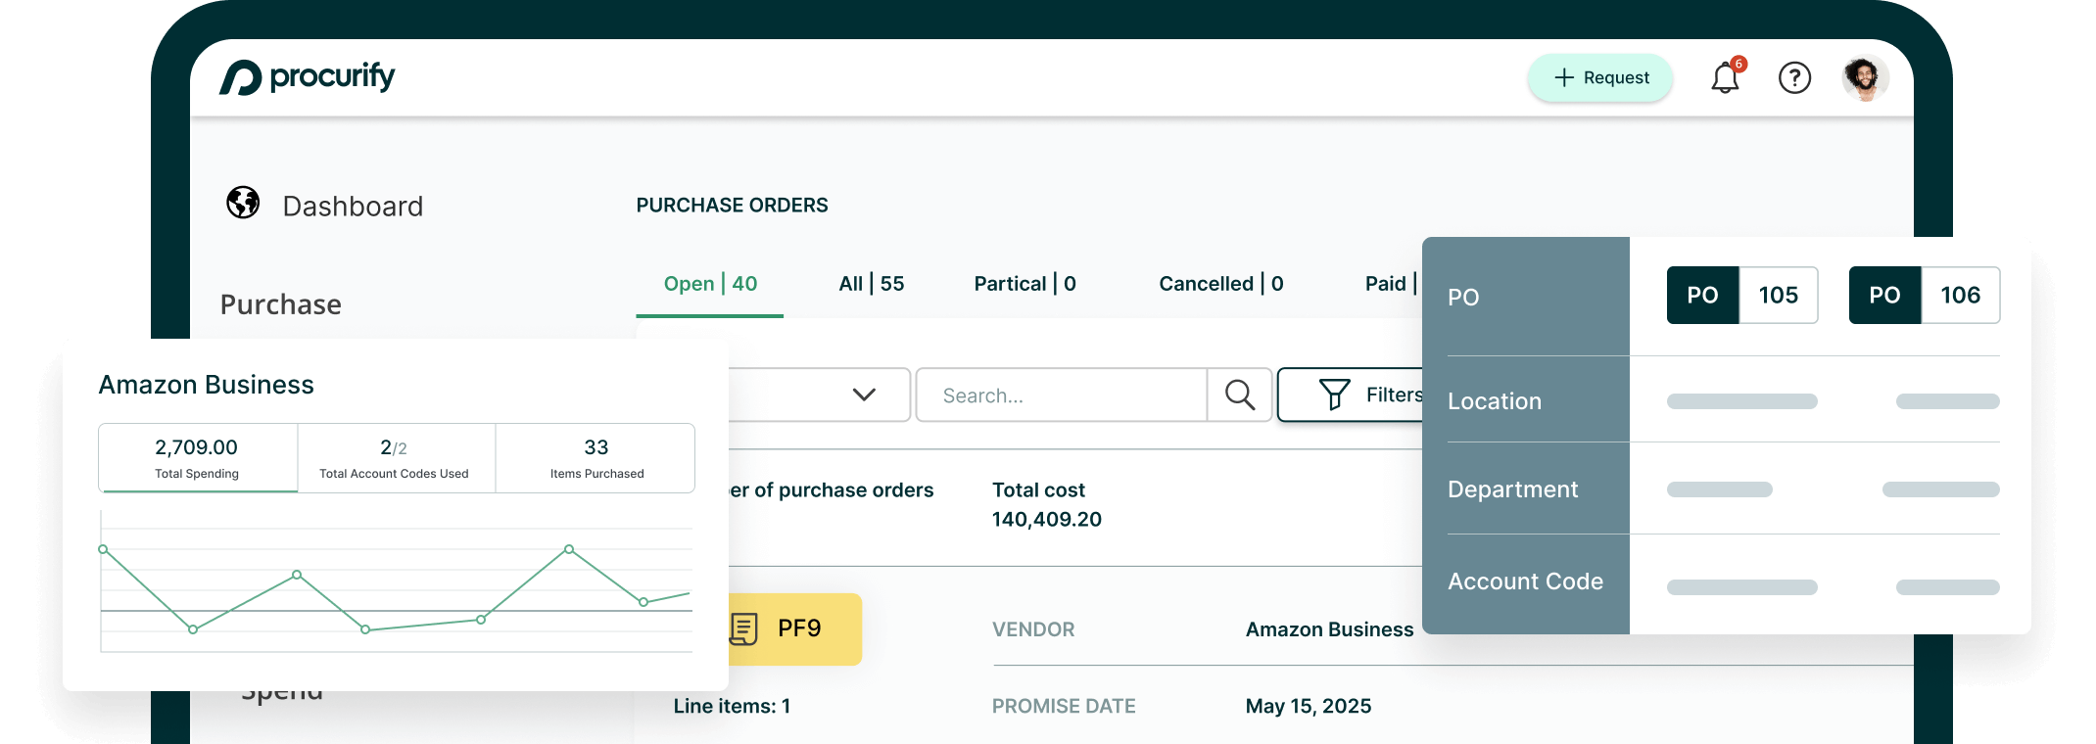This screenshot has width=2096, height=744.
Task: Switch to the Partical 0 tab
Action: pyautogui.click(x=1024, y=284)
